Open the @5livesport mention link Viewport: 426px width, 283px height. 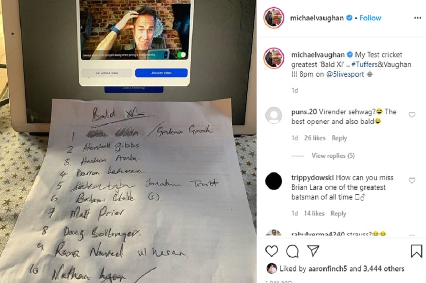coord(345,74)
